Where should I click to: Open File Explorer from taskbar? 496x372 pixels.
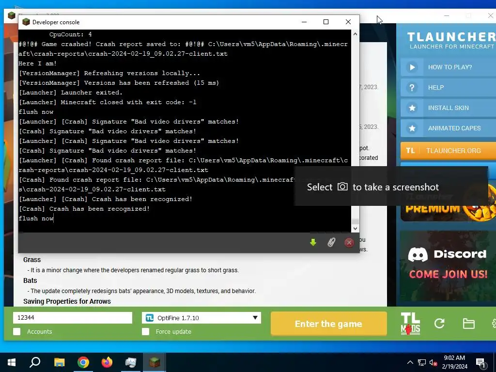click(59, 362)
